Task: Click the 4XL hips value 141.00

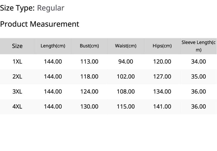Action: 162,107
